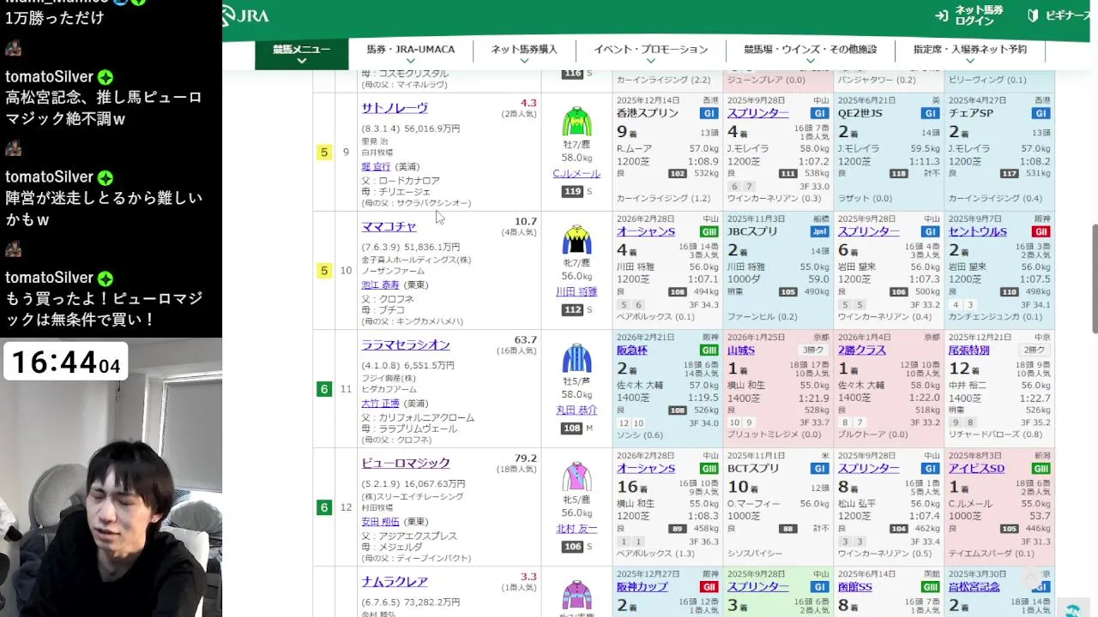
Task: Click the 119 rating badge for サトノレーヴ
Action: 571,191
